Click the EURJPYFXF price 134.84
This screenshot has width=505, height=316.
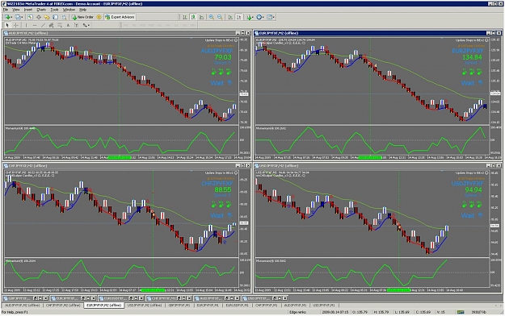coord(472,57)
